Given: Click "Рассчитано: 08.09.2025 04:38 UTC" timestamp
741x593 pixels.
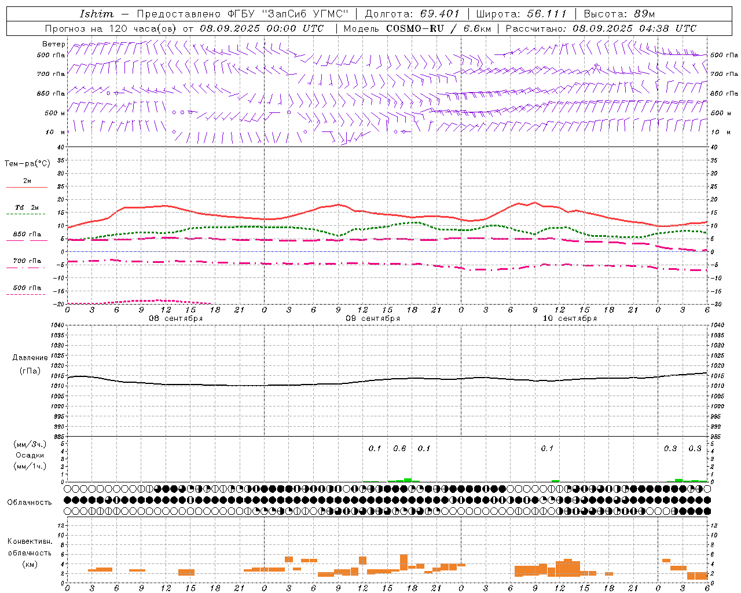Looking at the screenshot, I should click(601, 28).
